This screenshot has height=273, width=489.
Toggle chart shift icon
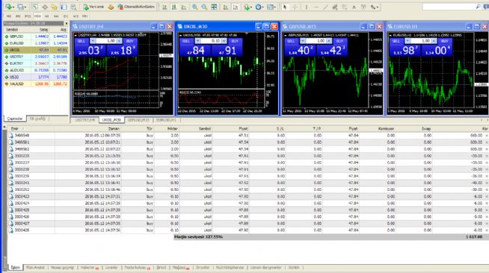[236, 7]
